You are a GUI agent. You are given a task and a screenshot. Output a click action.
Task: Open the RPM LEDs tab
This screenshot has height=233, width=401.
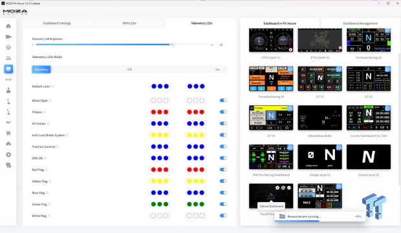129,23
